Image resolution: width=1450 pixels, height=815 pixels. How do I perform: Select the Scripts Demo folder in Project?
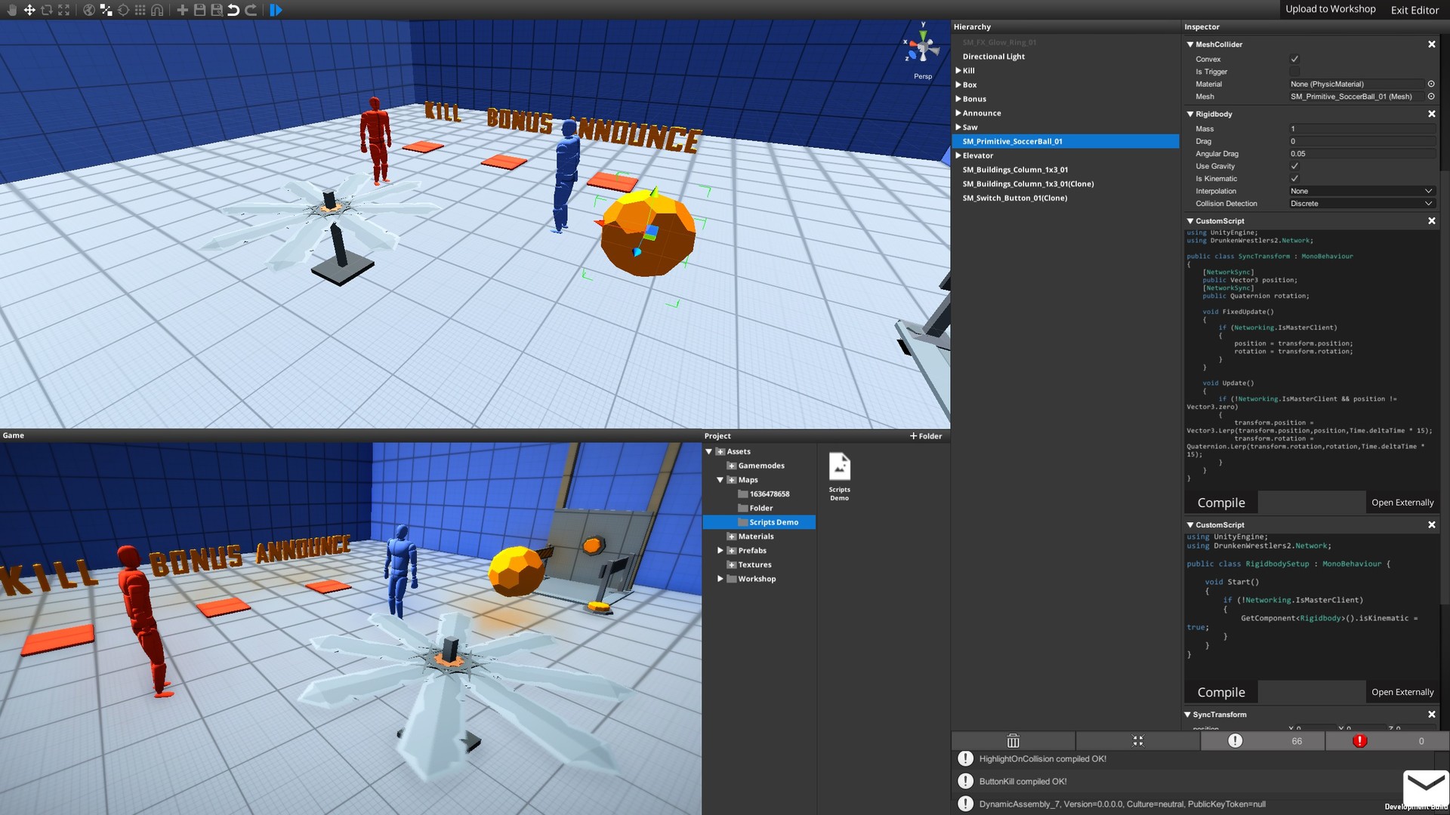pos(773,521)
